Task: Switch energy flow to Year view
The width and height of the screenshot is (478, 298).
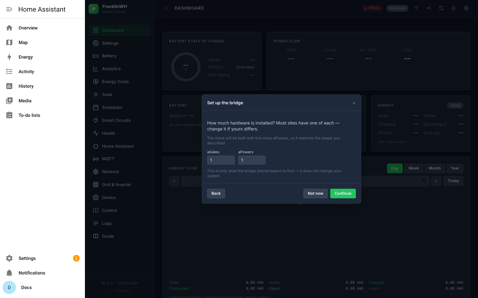Action: coord(455,168)
